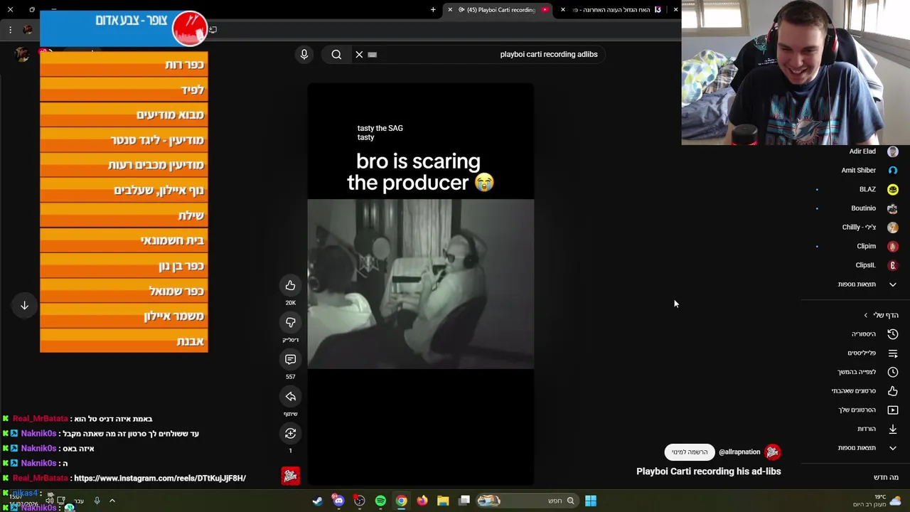Click the מבוא מודיעים alert row
910x512 pixels.
(x=124, y=114)
